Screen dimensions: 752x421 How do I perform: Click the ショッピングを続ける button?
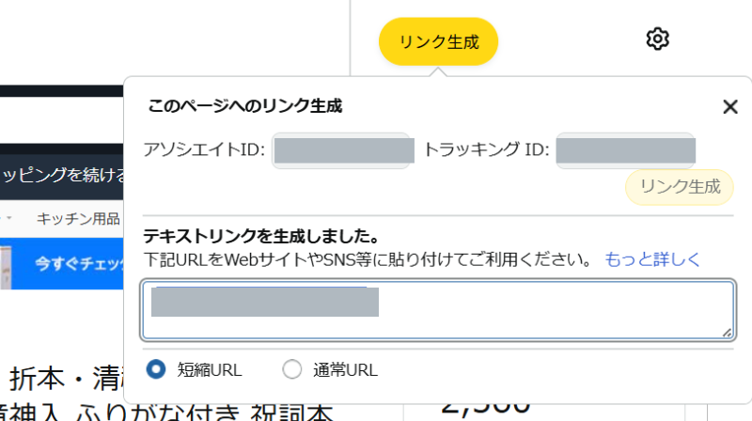click(x=62, y=175)
